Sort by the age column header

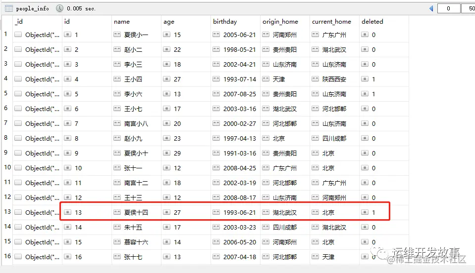click(169, 22)
